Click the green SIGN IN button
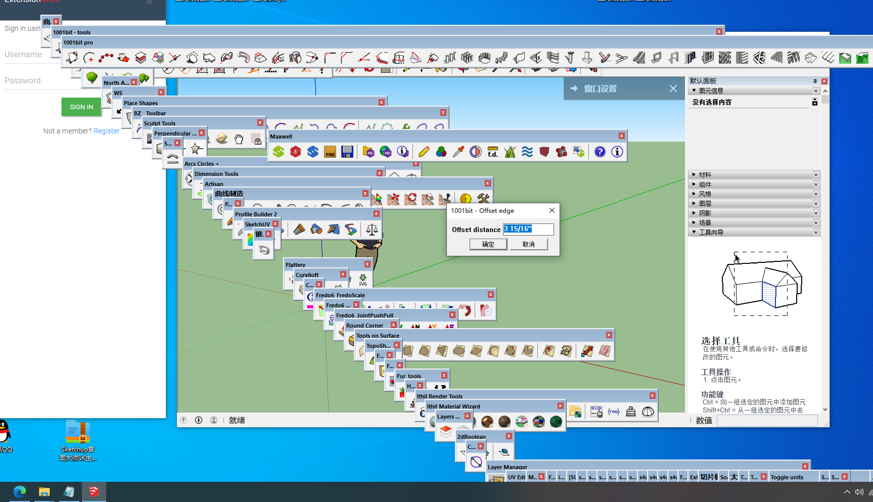873x502 pixels. pos(81,107)
